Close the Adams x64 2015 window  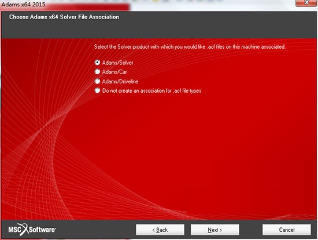[x=306, y=3]
